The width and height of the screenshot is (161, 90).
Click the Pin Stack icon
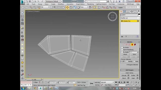pos(122,37)
